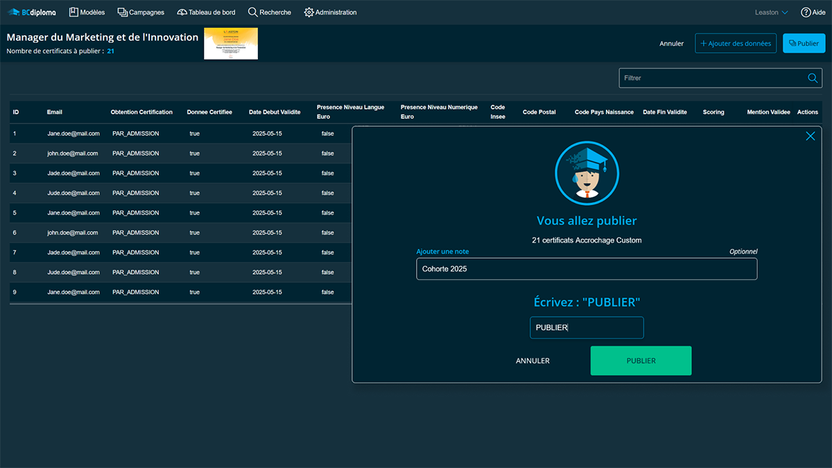The width and height of the screenshot is (832, 468).
Task: Open the Aide help icon
Action: [808, 12]
